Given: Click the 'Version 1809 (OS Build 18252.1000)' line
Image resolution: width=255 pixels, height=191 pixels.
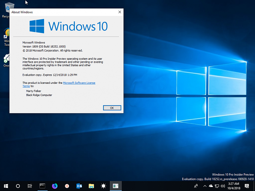Looking at the screenshot, I should pos(44,46).
